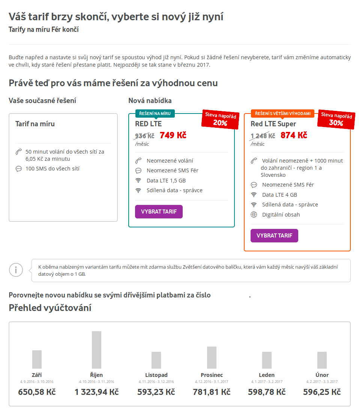Screen dimensions: 359x414
Task: Click the Listopad billing bar
Action: coord(156,360)
